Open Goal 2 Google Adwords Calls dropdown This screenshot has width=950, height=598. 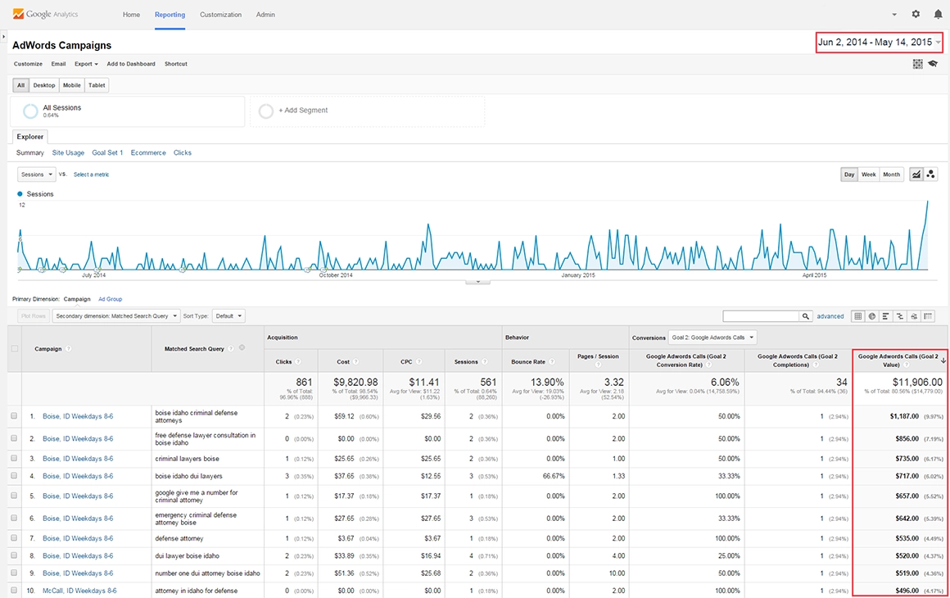(712, 338)
